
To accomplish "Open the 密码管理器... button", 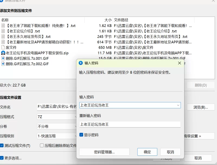I will tap(104, 152).
